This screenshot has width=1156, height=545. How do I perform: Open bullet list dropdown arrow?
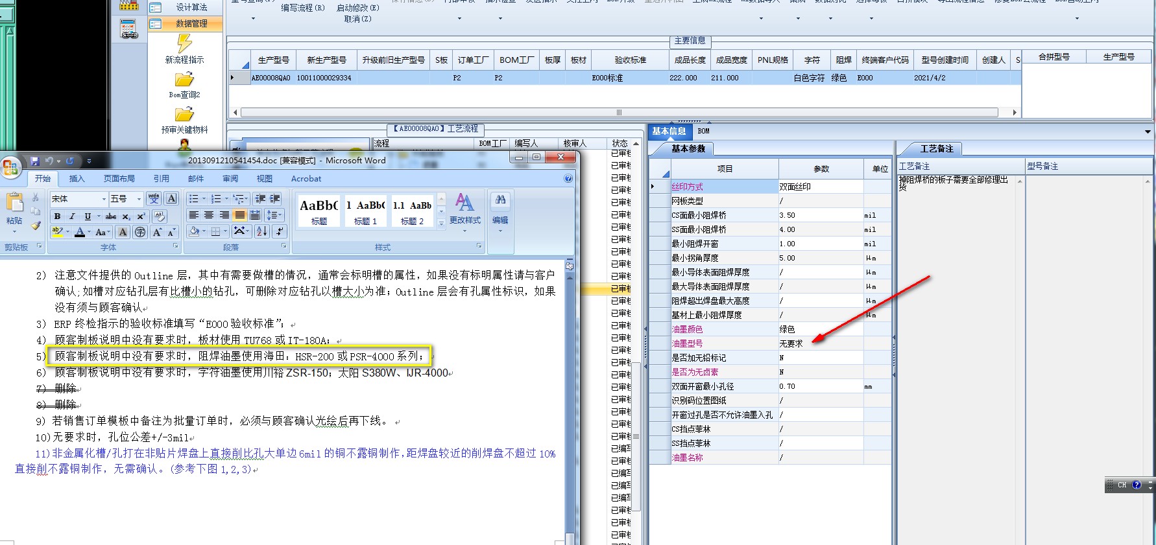click(x=204, y=199)
